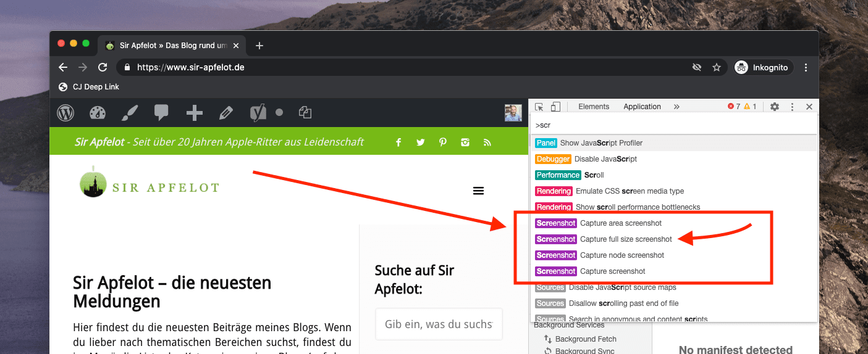
Task: Click the Customize paintbrush icon
Action: [x=129, y=113]
